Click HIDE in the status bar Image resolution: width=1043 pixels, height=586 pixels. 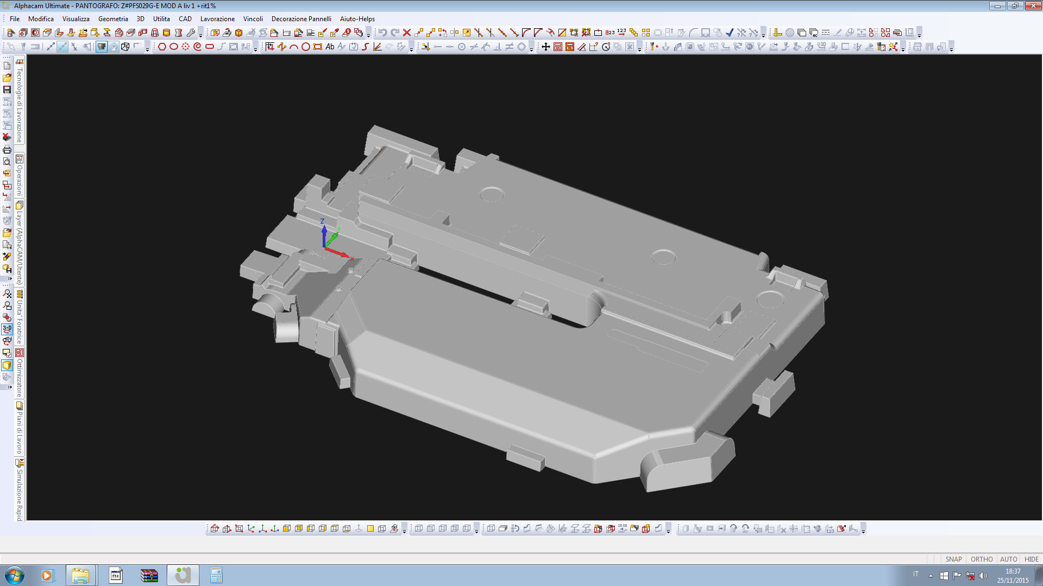[1031, 559]
